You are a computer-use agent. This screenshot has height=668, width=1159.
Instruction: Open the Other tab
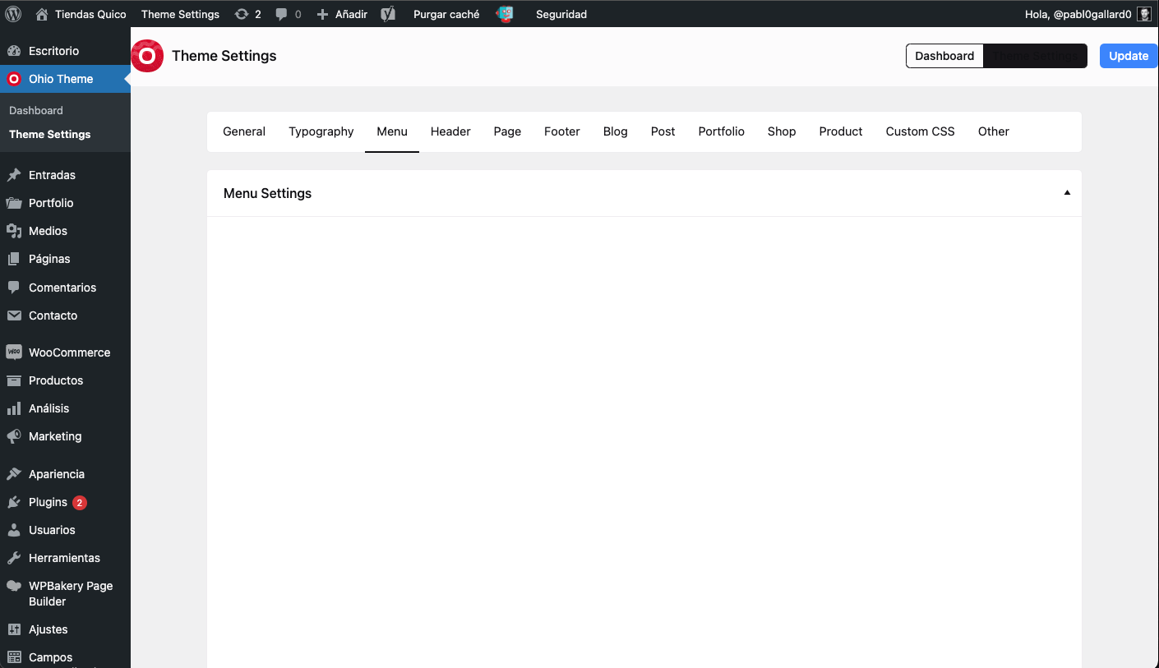(x=994, y=131)
